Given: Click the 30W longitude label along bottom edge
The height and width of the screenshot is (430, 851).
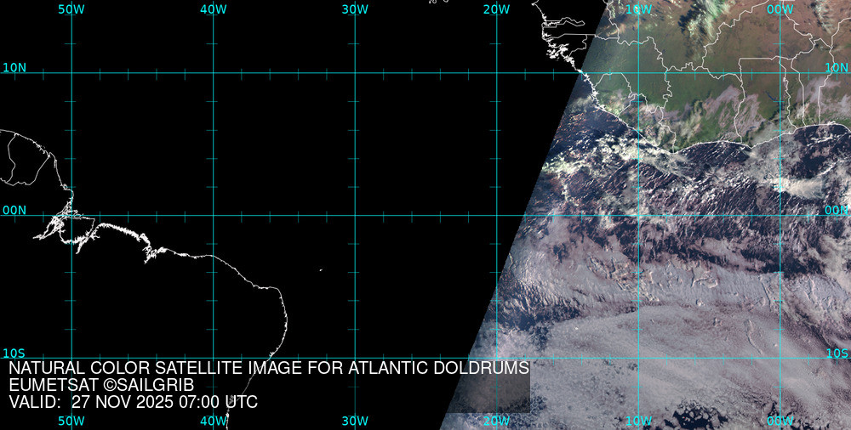Looking at the screenshot, I should 355,421.
